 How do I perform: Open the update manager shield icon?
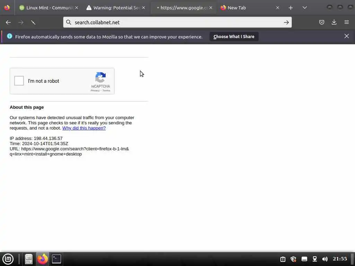coord(293,259)
